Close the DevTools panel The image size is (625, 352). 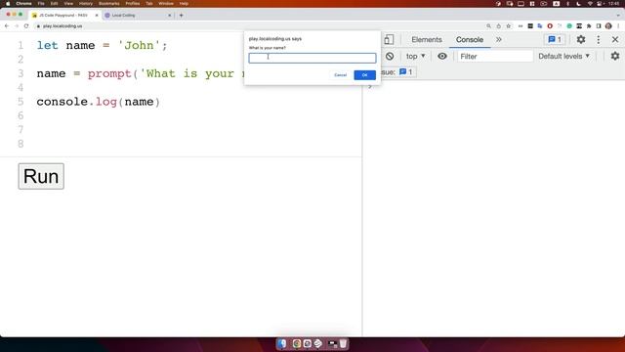615,39
